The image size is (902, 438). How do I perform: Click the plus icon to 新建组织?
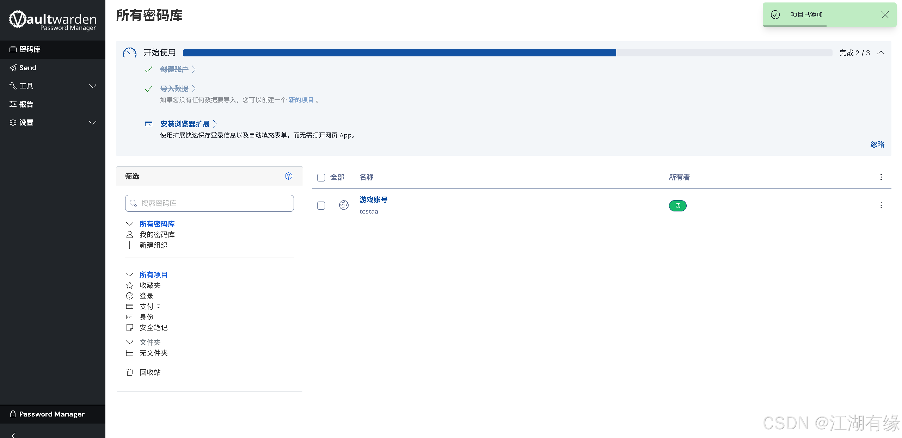click(129, 245)
